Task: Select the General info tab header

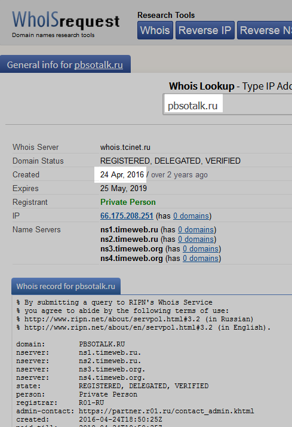Action: [65, 64]
